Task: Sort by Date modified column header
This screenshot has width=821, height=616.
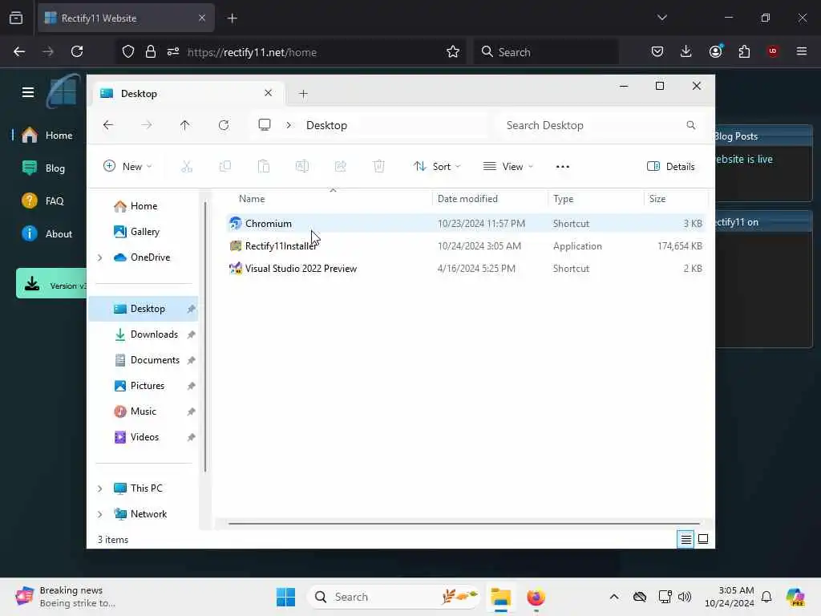Action: 490,199
